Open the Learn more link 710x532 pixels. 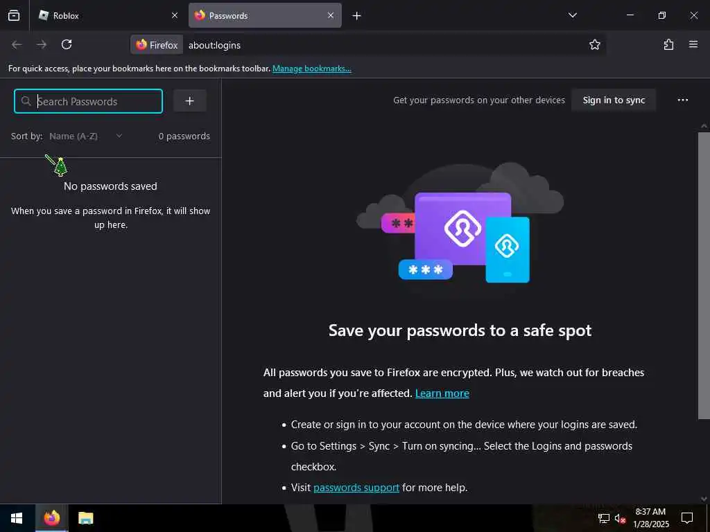click(x=442, y=393)
